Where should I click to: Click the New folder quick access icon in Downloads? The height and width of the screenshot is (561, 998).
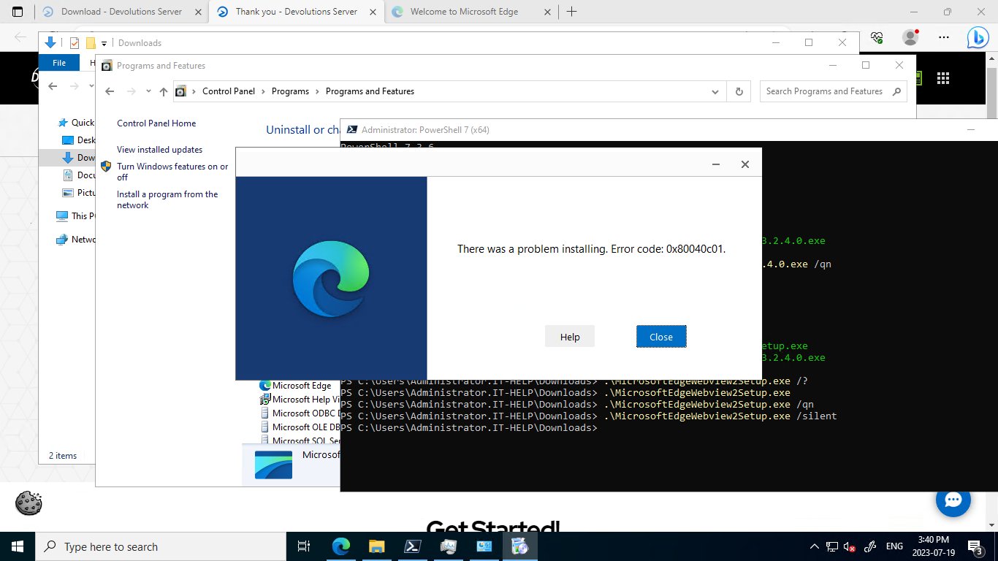point(91,43)
